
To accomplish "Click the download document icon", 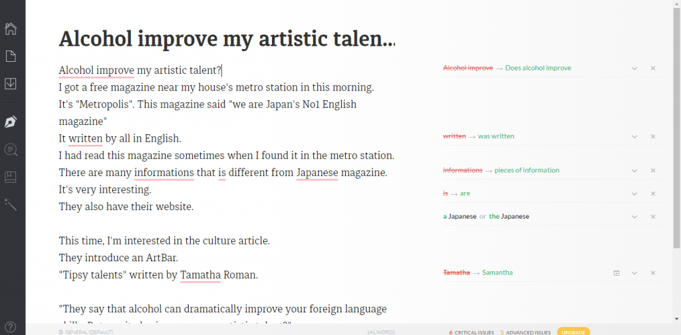I will (11, 84).
